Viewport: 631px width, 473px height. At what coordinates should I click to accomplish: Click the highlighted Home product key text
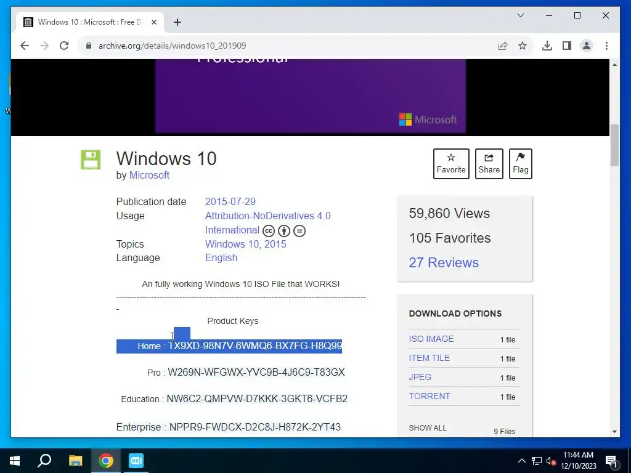(254, 346)
